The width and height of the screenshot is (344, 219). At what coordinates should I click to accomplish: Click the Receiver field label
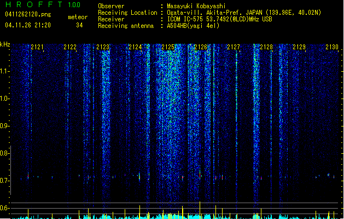click(x=111, y=19)
